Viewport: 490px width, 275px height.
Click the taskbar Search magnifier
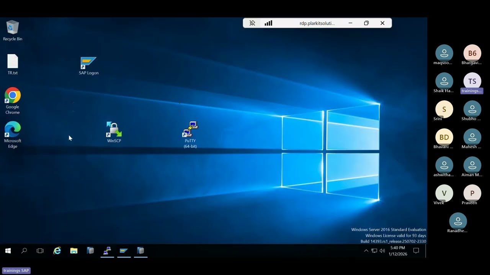point(24,251)
